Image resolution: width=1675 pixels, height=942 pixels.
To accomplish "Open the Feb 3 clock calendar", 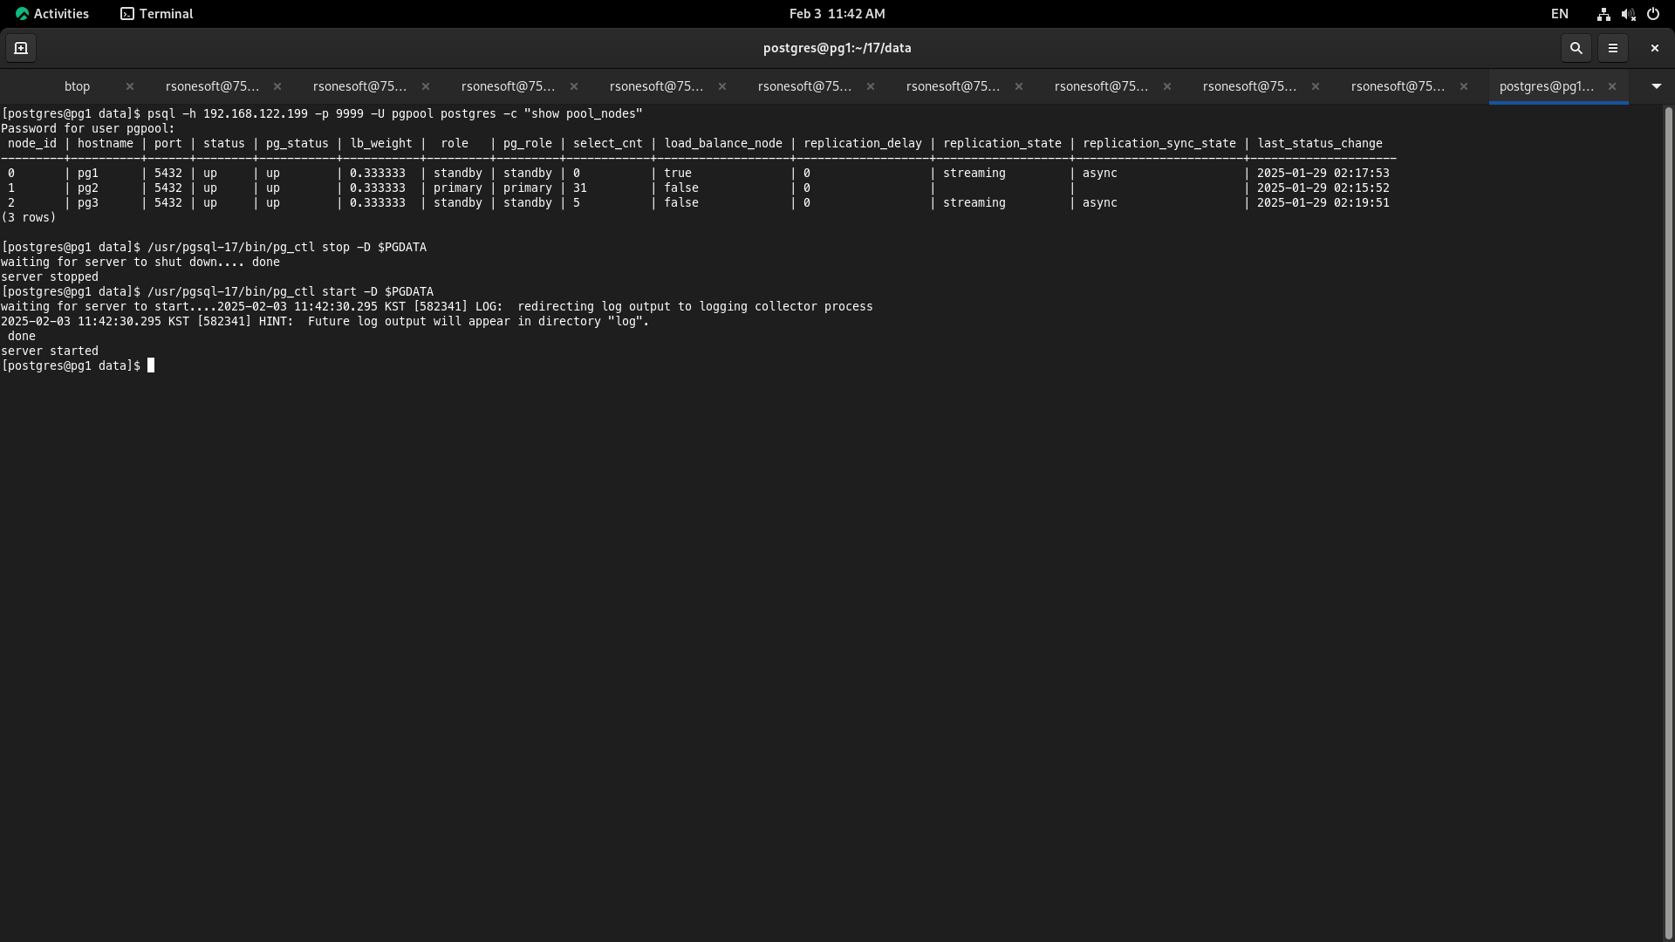I will point(837,14).
